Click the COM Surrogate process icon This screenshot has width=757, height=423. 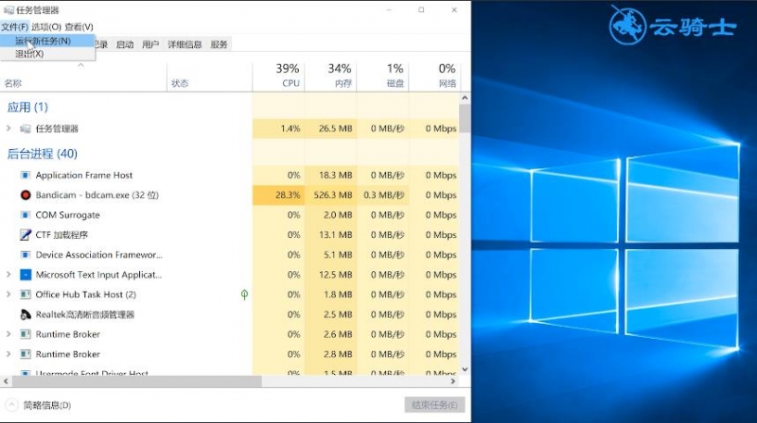pos(26,215)
